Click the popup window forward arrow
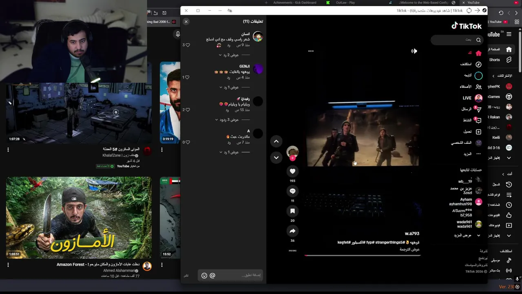 (477, 11)
